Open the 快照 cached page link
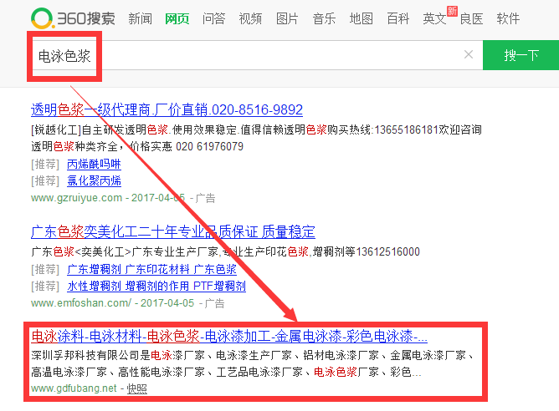Screen dimensions: 559x411 click(x=136, y=388)
